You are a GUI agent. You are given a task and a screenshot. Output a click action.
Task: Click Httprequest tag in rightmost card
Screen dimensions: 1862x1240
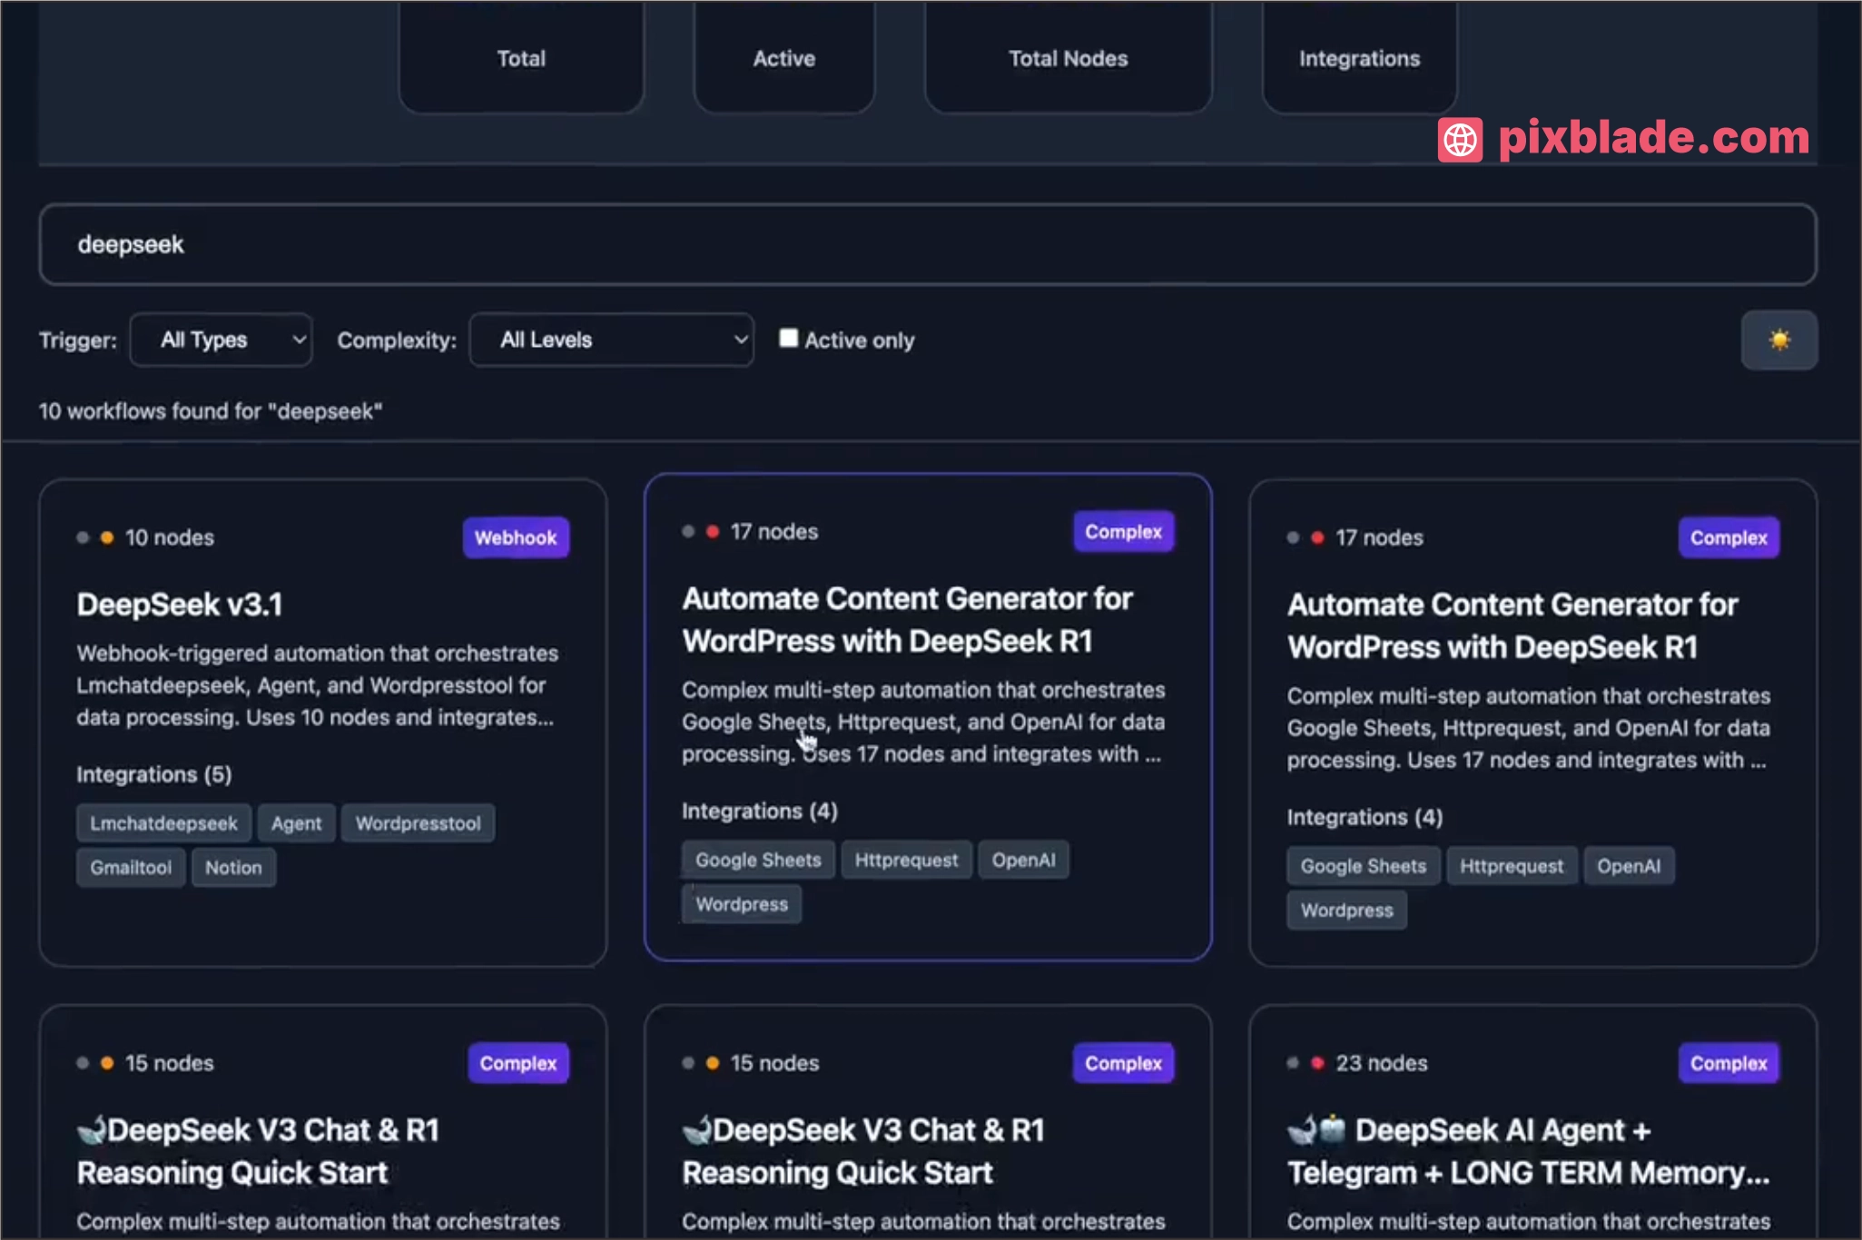click(1512, 866)
